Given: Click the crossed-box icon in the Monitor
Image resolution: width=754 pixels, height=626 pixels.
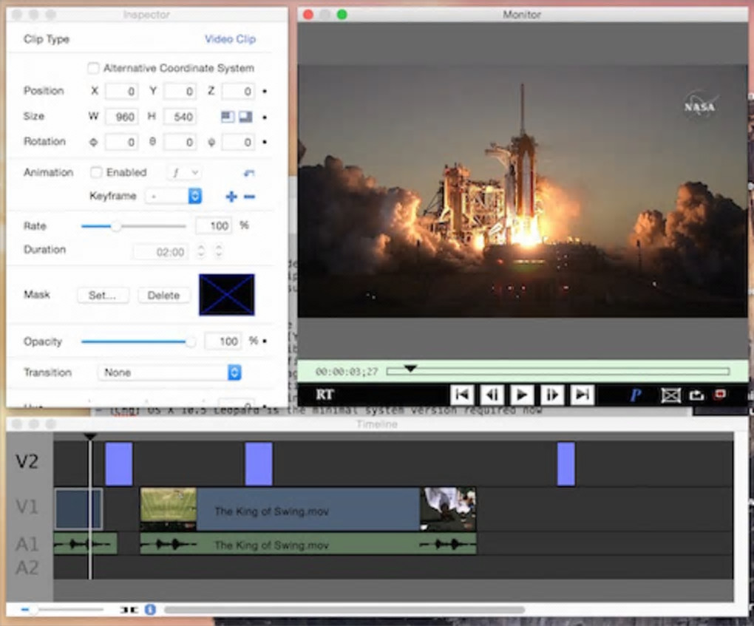Looking at the screenshot, I should click(670, 395).
